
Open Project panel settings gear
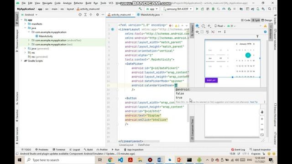97,15
